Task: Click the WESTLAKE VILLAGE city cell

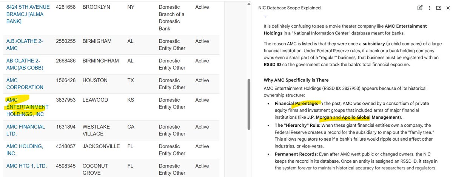Action: click(x=96, y=130)
